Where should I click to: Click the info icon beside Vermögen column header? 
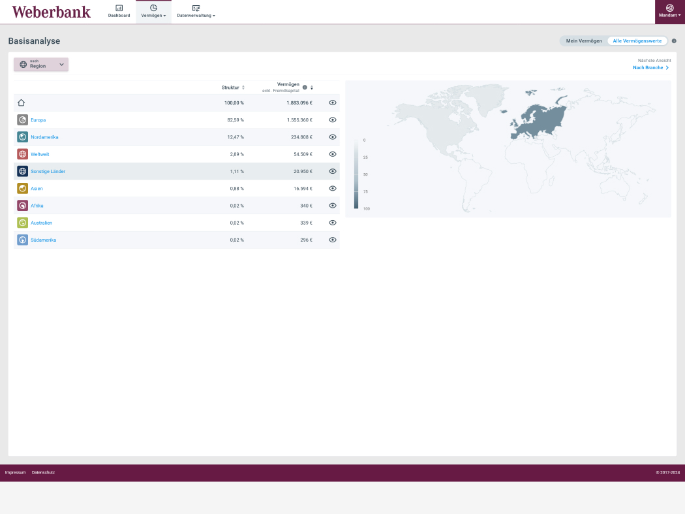305,87
